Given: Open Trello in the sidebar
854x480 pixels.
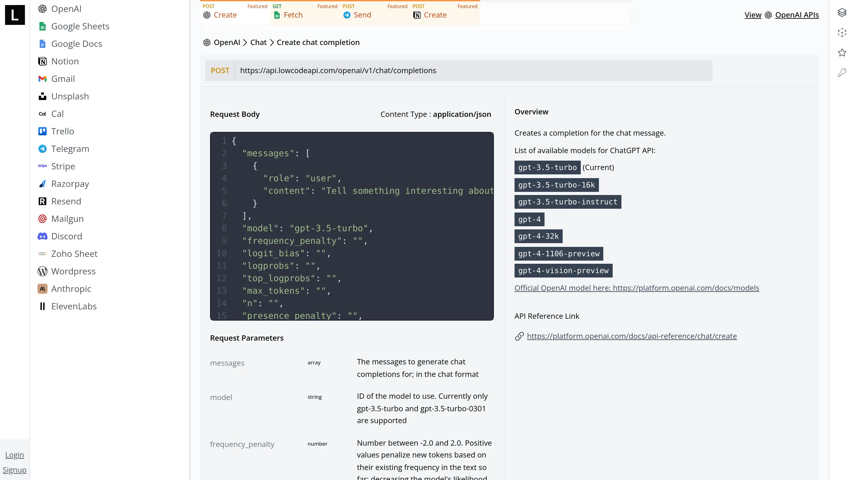Looking at the screenshot, I should [x=56, y=131].
